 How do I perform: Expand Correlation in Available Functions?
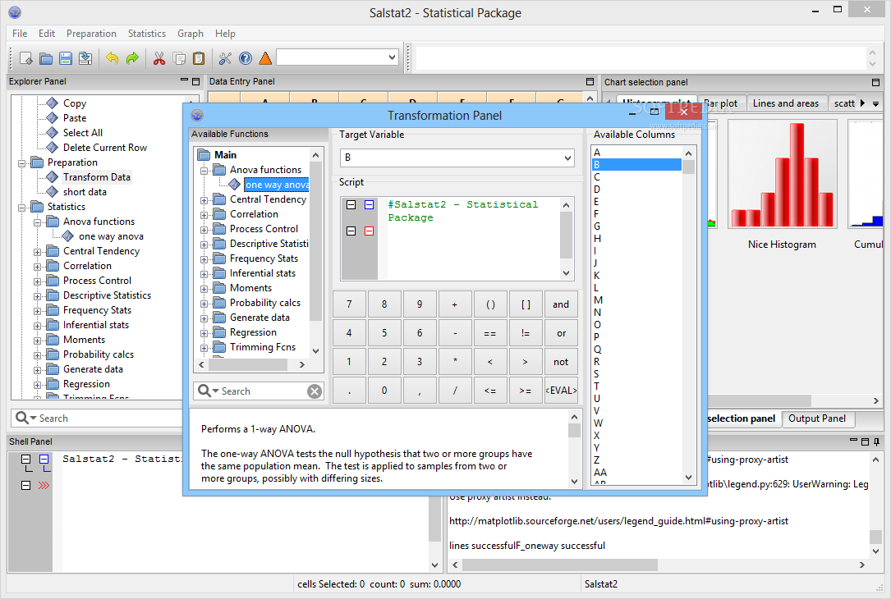tap(204, 215)
